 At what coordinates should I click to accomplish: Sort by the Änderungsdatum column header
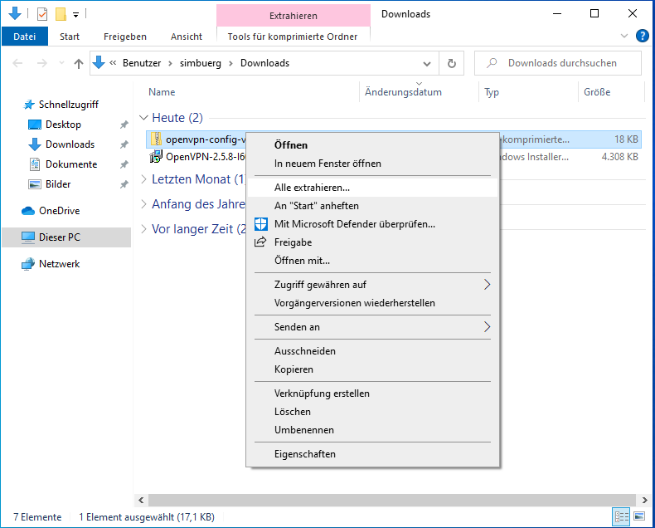pos(403,92)
